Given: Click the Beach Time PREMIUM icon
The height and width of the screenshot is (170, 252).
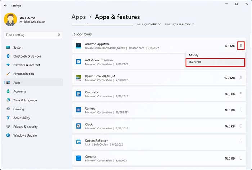Looking at the screenshot, I should pyautogui.click(x=78, y=78).
